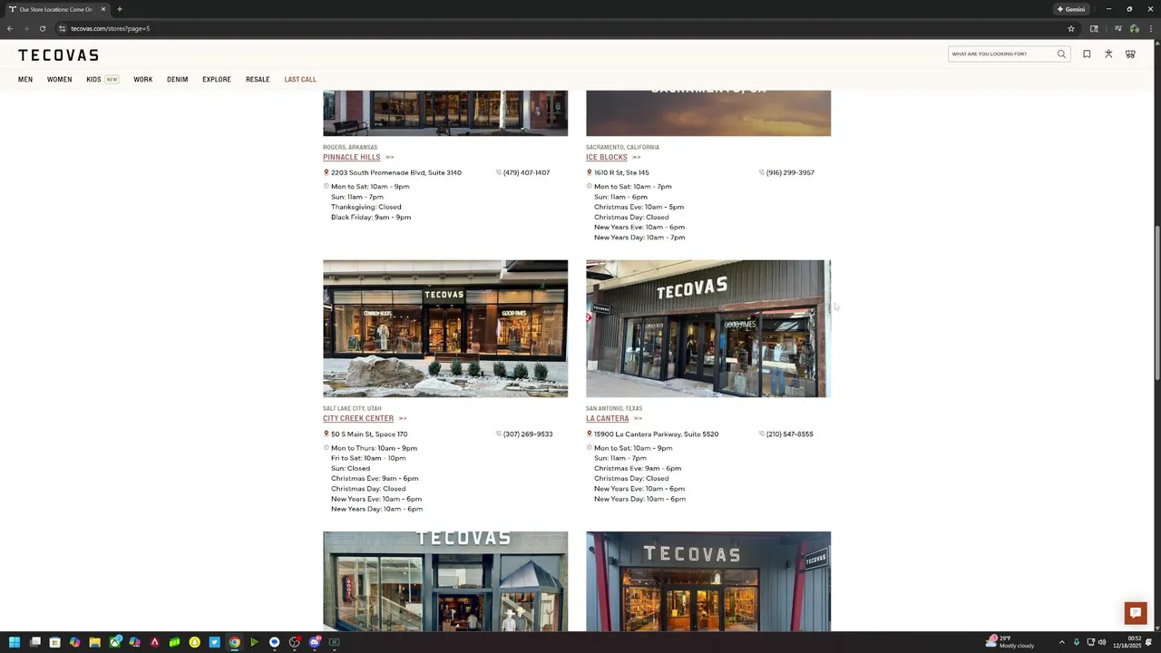1161x653 pixels.
Task: Open the Chrome profile avatar
Action: pos(1135,28)
